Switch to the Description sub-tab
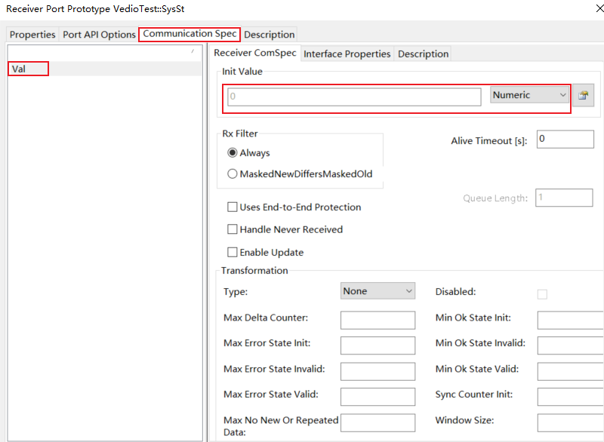The image size is (604, 442). [423, 54]
